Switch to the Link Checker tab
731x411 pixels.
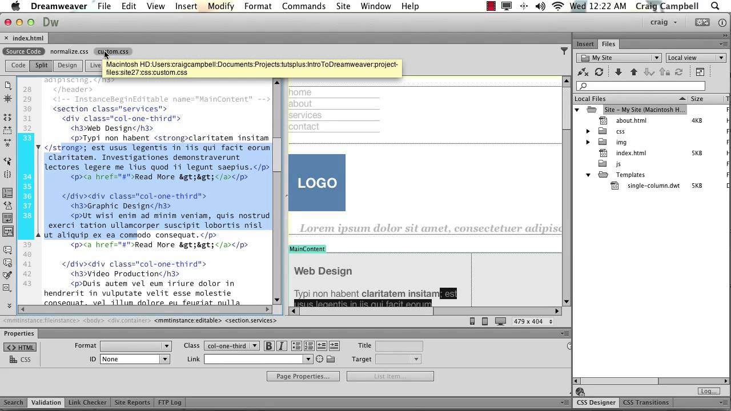[87, 402]
